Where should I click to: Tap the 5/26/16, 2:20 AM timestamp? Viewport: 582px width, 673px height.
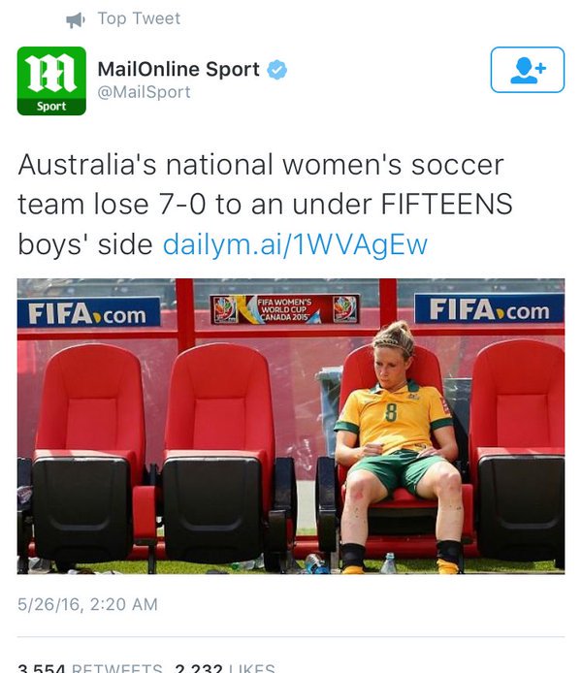pos(87,604)
